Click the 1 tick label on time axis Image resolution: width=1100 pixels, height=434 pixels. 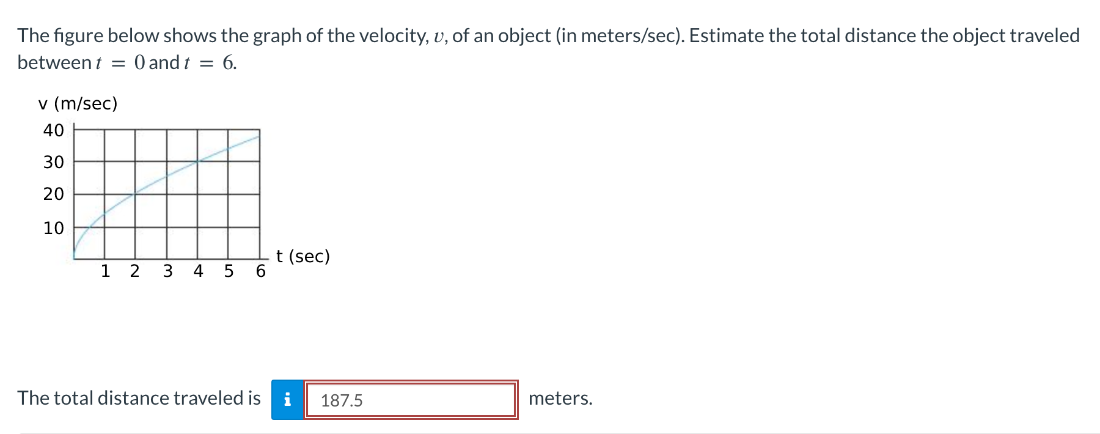pos(105,271)
